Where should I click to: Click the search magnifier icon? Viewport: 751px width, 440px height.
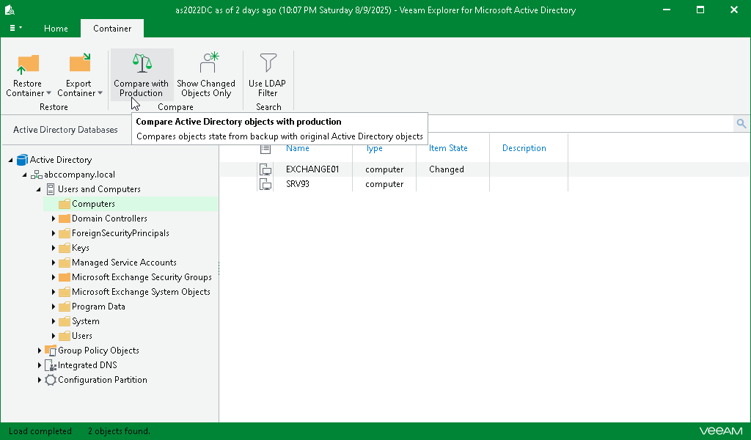pos(741,123)
